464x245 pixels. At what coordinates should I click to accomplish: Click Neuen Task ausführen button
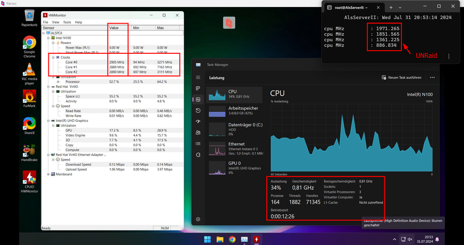[401, 77]
